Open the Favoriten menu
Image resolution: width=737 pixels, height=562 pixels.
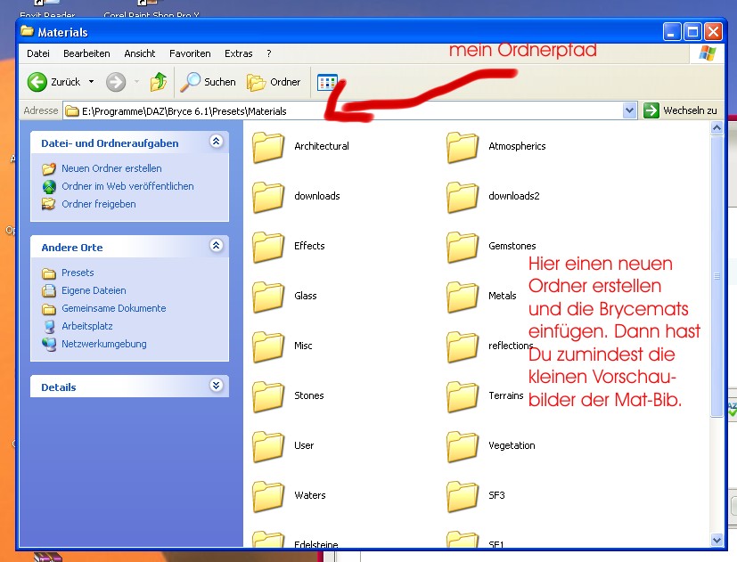pyautogui.click(x=190, y=53)
